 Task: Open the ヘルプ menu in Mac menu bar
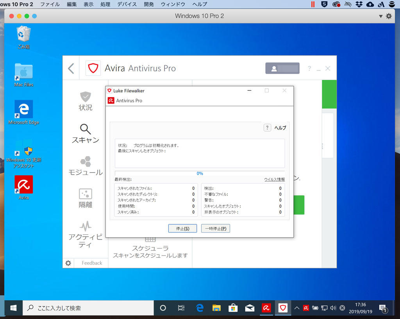(x=200, y=4)
